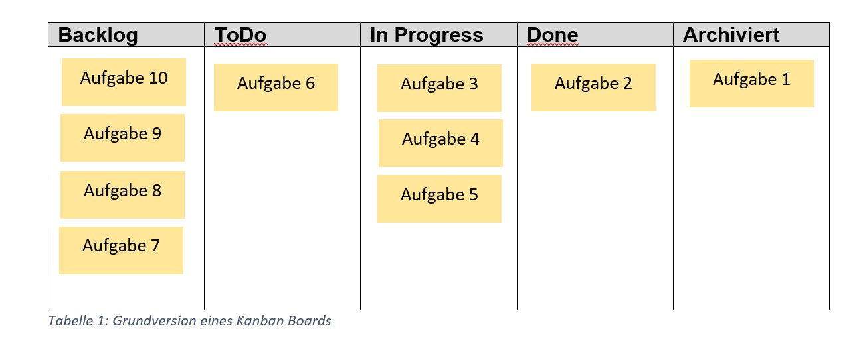
Task: Click the Tabelle 1 caption text
Action: (189, 322)
